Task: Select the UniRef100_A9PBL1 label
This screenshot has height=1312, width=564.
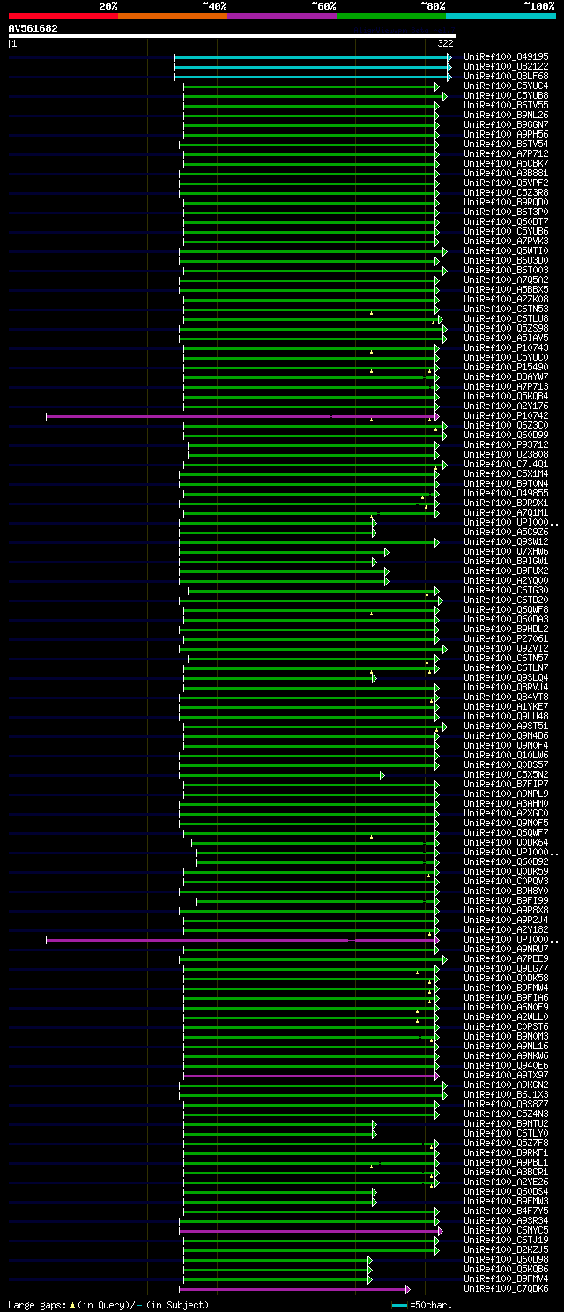Action: pyautogui.click(x=507, y=1162)
